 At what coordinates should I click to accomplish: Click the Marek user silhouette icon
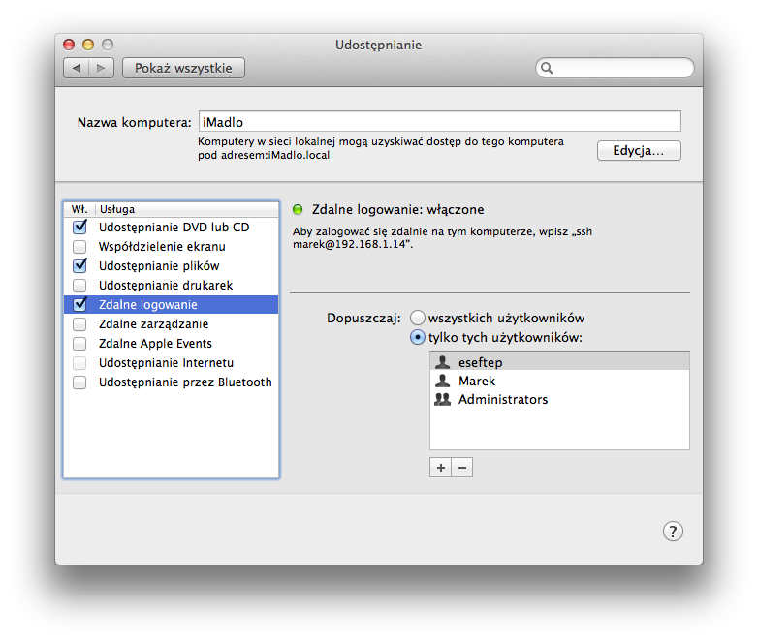pos(442,381)
